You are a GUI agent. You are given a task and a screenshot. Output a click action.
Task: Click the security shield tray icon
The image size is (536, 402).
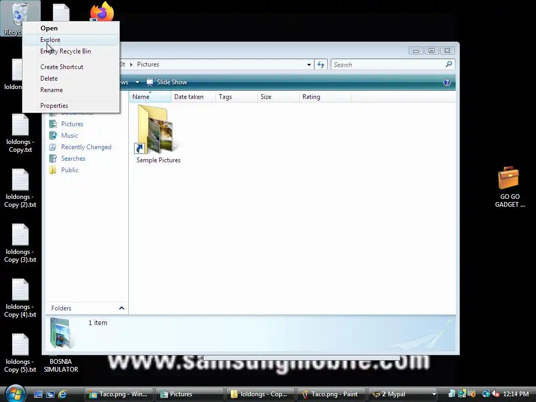click(x=472, y=394)
